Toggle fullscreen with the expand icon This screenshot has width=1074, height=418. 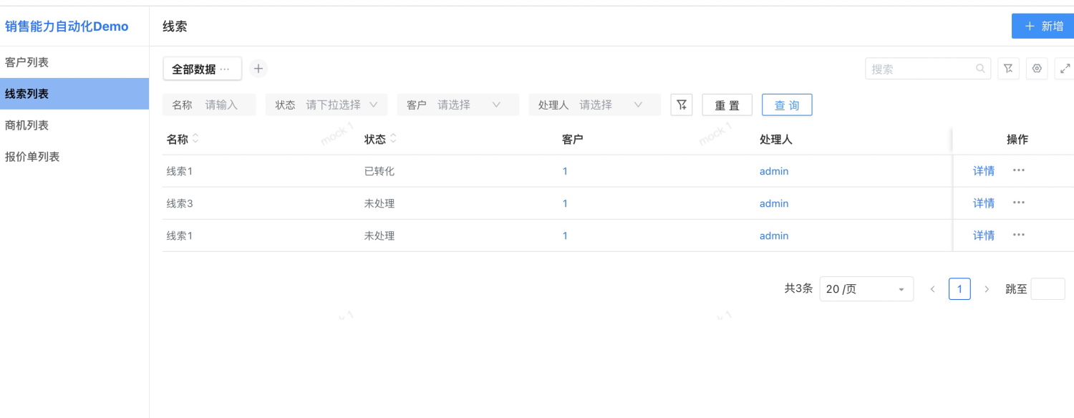click(x=1065, y=69)
